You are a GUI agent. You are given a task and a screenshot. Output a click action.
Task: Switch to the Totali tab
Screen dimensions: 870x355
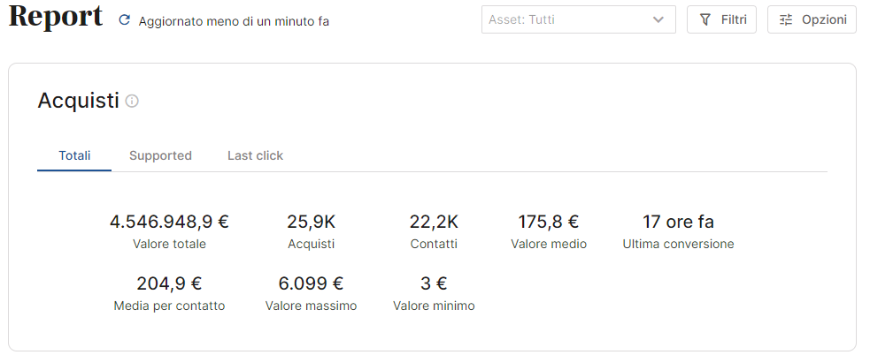pos(74,156)
